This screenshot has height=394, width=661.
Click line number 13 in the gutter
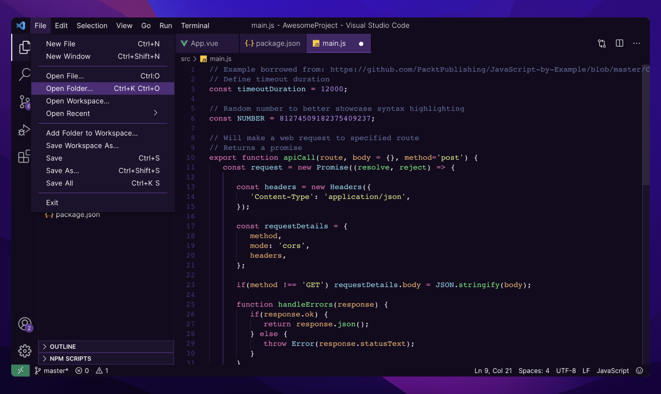pyautogui.click(x=191, y=187)
